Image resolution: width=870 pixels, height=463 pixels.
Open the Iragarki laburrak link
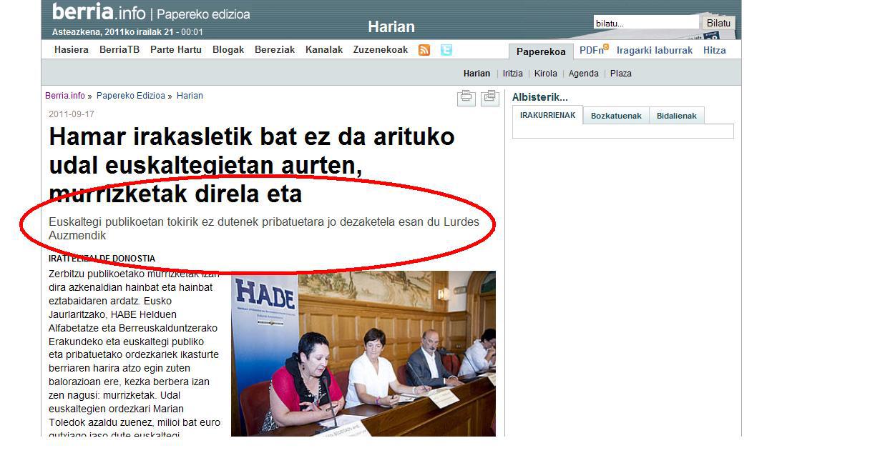(655, 51)
